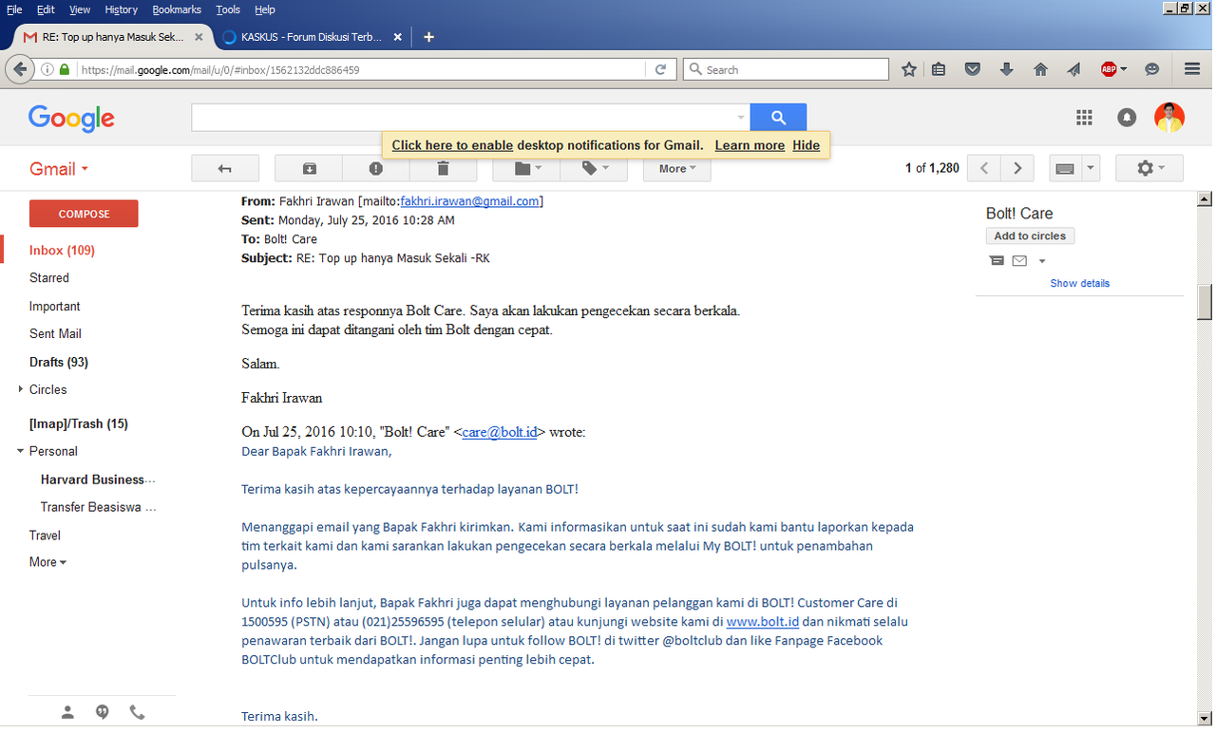The height and width of the screenshot is (733, 1216).
Task: Open the account profile picture
Action: [x=1169, y=118]
